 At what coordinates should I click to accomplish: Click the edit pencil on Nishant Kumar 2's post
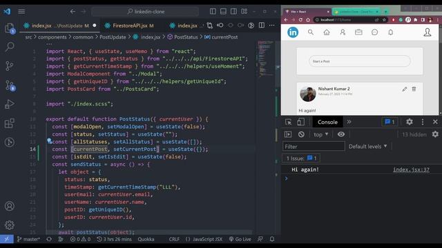(405, 90)
